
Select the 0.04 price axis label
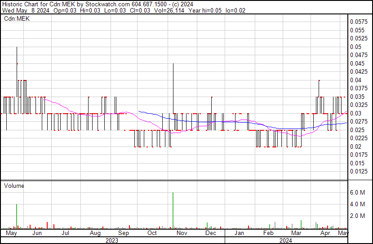click(x=355, y=80)
